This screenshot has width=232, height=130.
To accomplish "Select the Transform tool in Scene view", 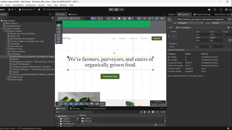I will click(x=59, y=42).
